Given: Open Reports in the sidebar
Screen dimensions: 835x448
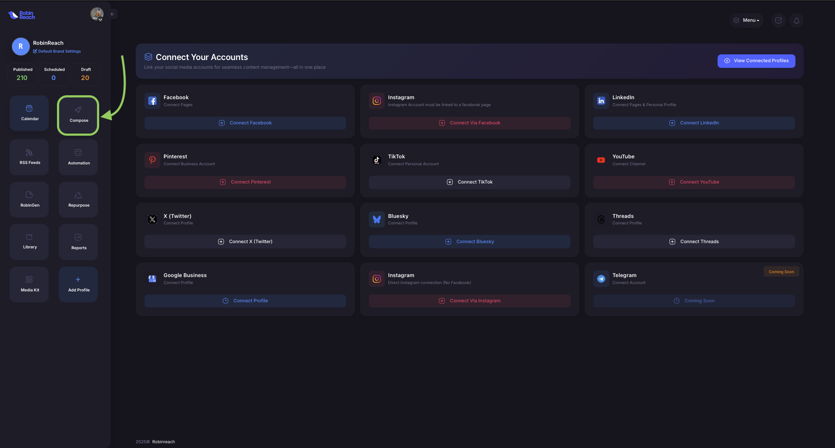Looking at the screenshot, I should (78, 242).
